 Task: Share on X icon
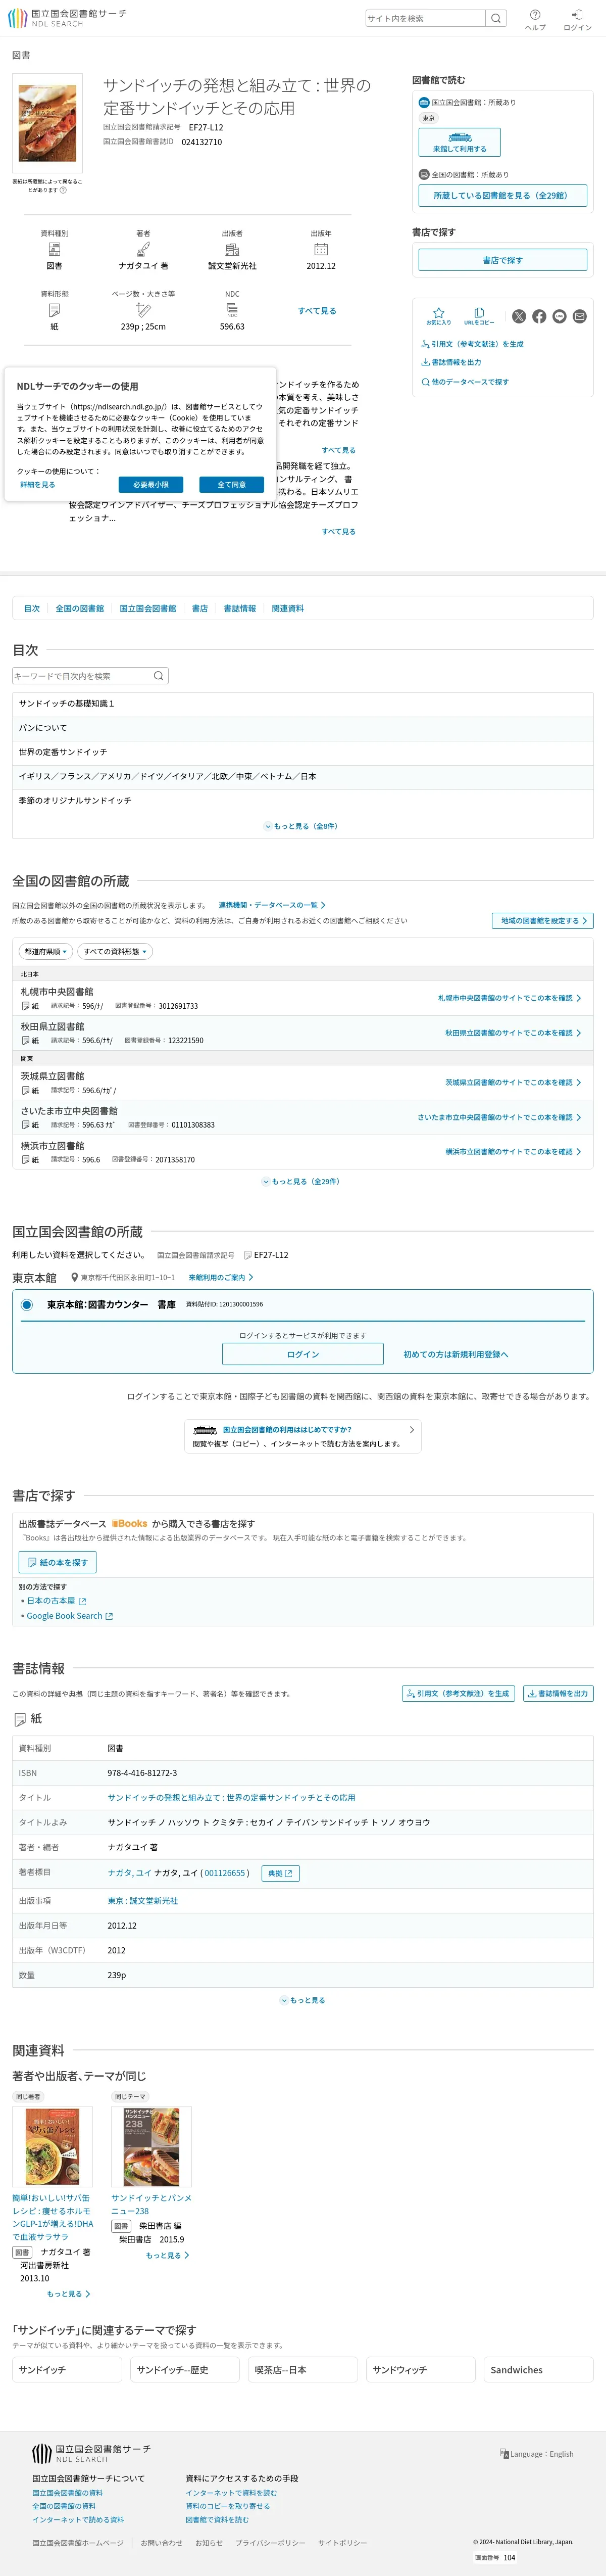click(519, 316)
